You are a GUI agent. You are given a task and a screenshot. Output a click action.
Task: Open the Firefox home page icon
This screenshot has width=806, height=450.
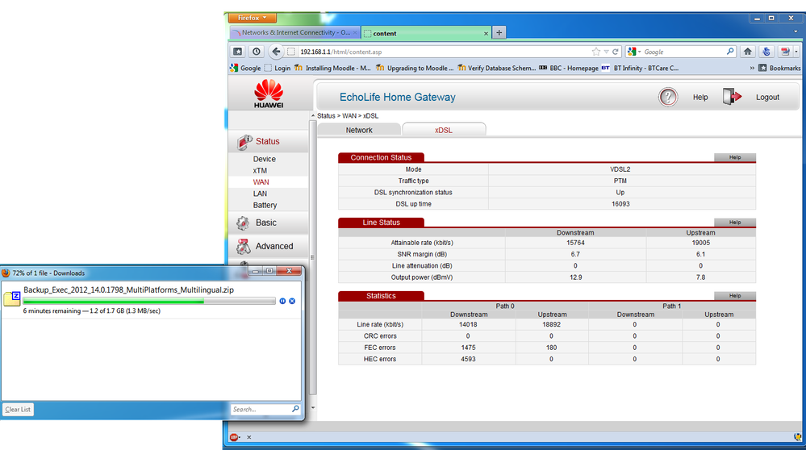(747, 52)
